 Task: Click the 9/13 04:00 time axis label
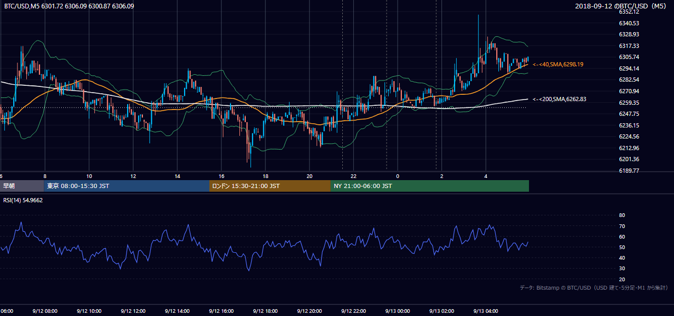coord(486,311)
